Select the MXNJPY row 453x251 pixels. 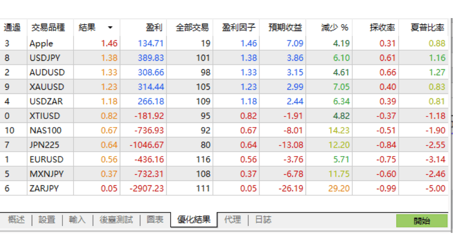(x=224, y=174)
